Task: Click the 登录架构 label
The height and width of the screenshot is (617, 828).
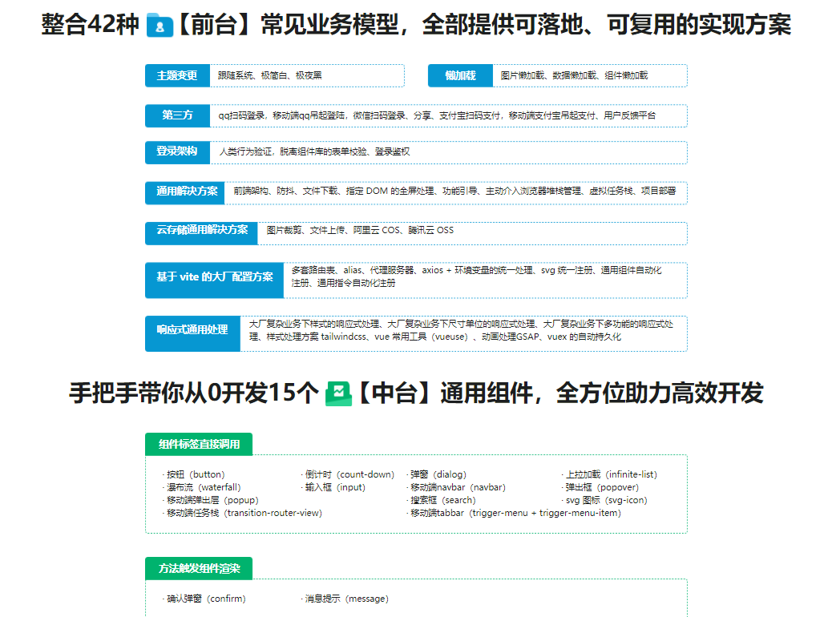Action: pos(177,151)
